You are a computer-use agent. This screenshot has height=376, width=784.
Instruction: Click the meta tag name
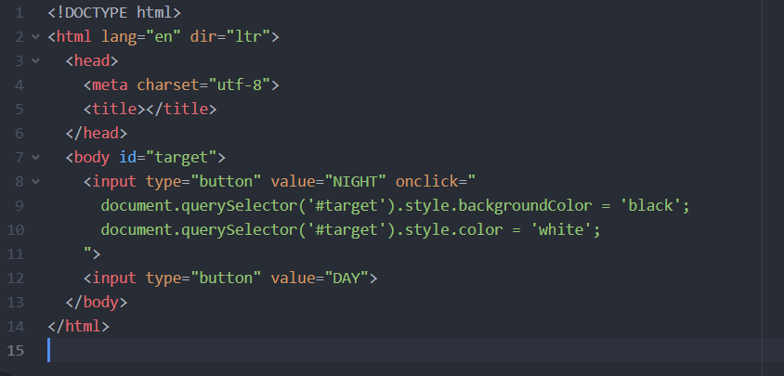(x=110, y=85)
